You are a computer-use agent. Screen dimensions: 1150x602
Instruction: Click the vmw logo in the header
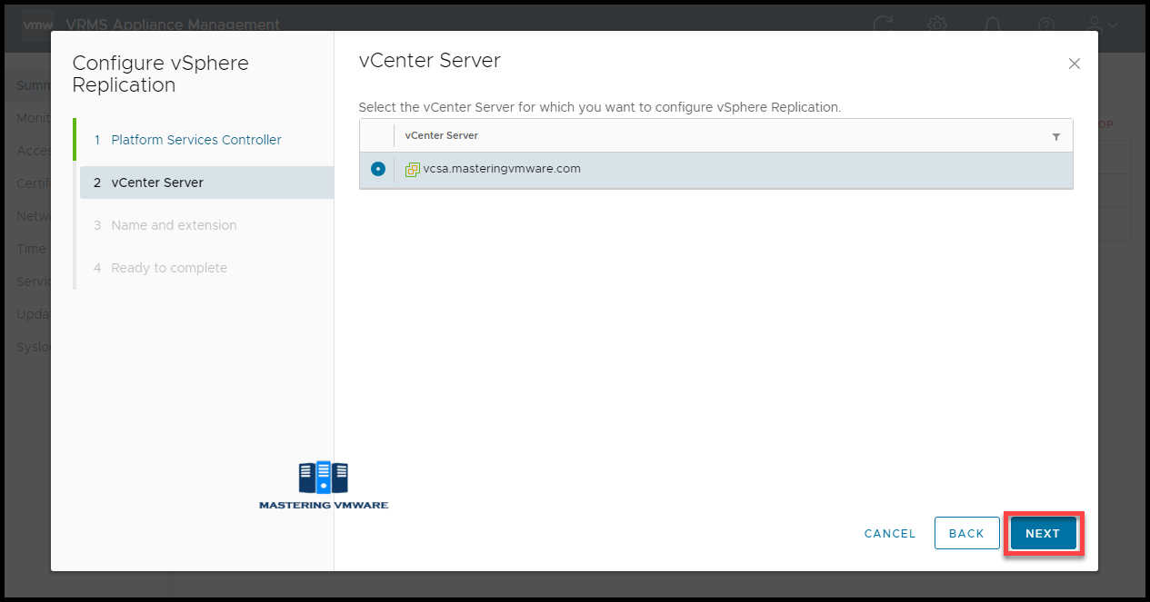pos(37,25)
